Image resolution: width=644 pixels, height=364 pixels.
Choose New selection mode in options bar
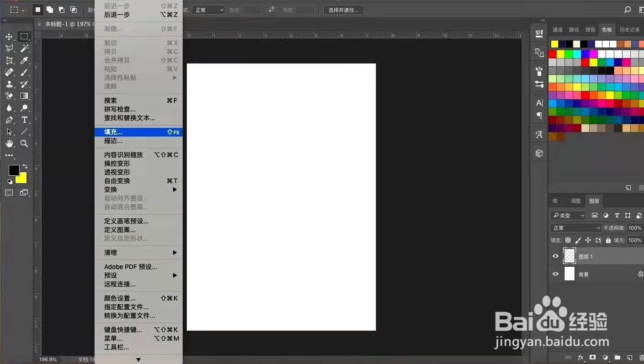(38, 10)
